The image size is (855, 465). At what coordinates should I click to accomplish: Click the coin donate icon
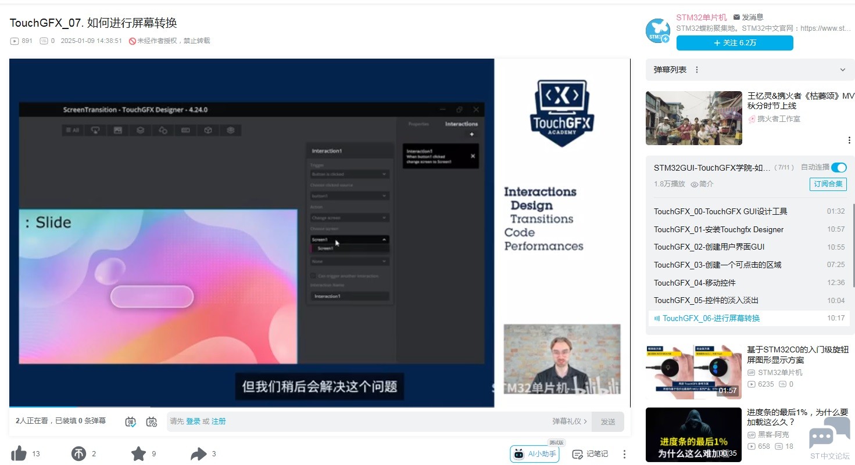[x=78, y=453]
